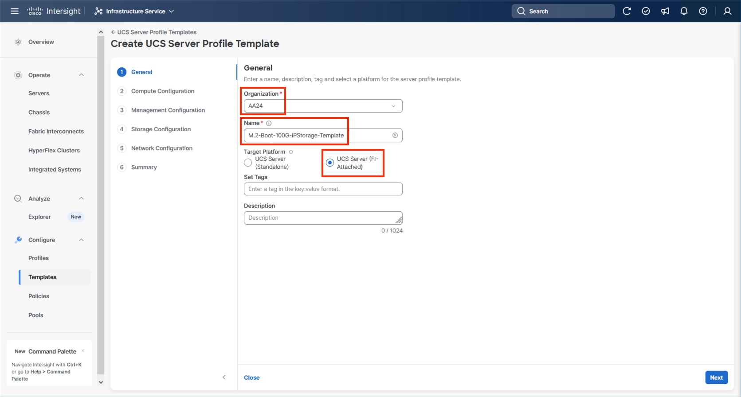Click the back arrow to UCS Server Profile Templates

click(113, 32)
